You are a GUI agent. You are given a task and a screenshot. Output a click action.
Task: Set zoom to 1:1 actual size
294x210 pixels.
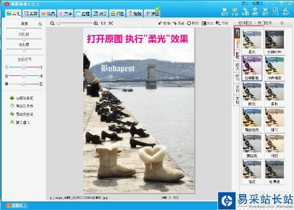tap(103, 23)
